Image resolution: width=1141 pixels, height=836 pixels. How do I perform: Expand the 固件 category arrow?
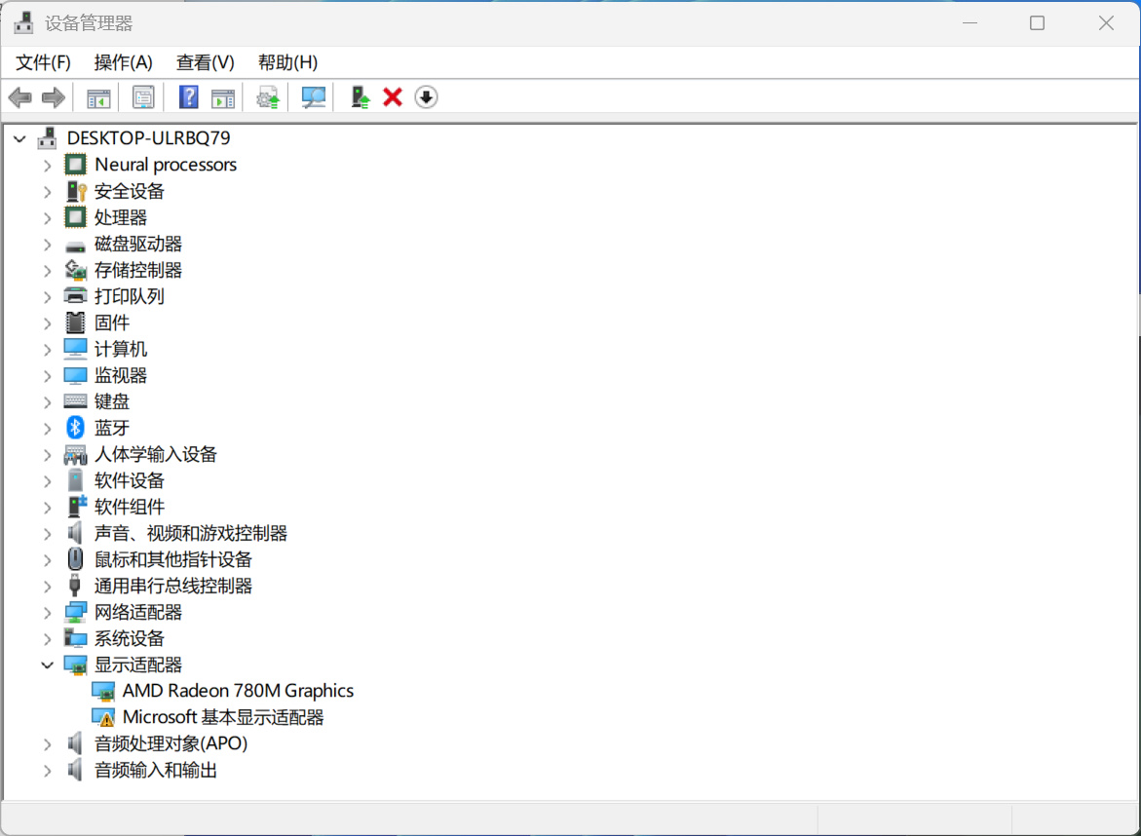(48, 323)
